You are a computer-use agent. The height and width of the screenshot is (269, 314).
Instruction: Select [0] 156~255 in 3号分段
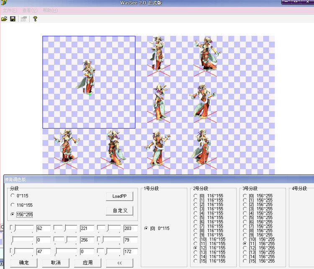coord(245,195)
